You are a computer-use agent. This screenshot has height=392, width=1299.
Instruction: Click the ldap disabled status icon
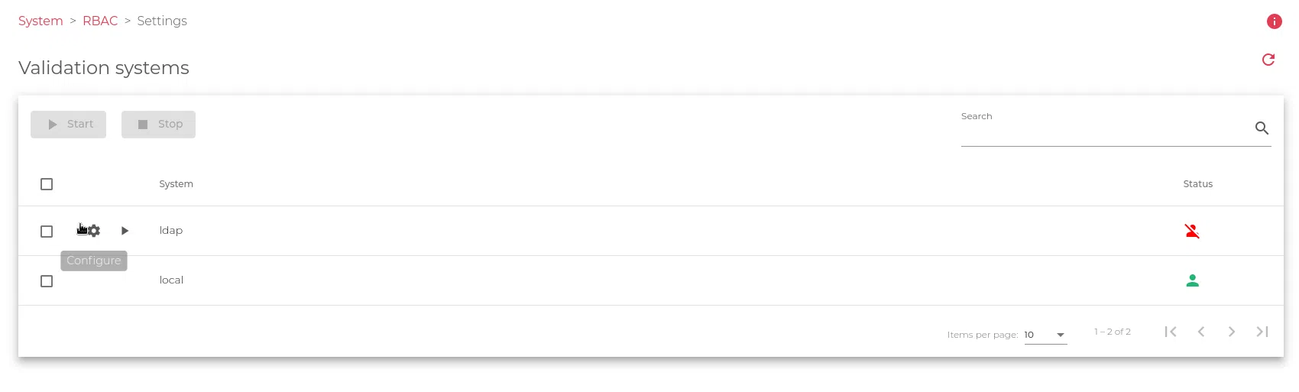pos(1192,231)
